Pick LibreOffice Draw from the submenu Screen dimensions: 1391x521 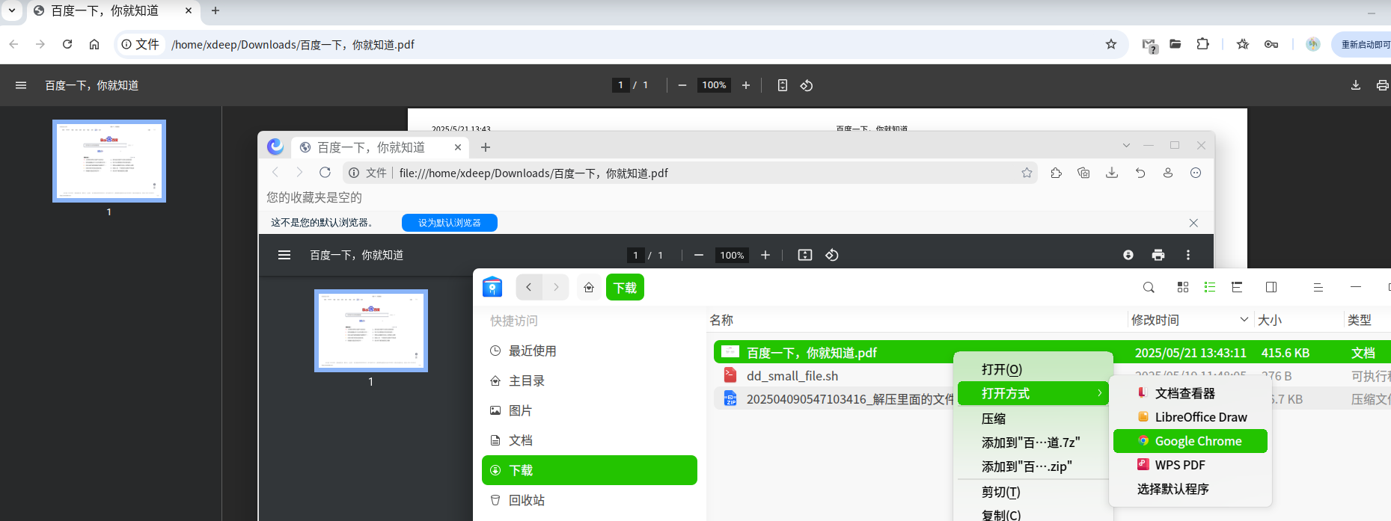click(1190, 417)
